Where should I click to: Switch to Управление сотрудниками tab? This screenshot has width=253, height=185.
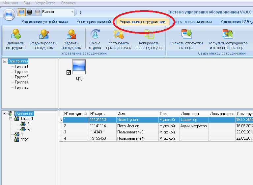pyautogui.click(x=142, y=22)
